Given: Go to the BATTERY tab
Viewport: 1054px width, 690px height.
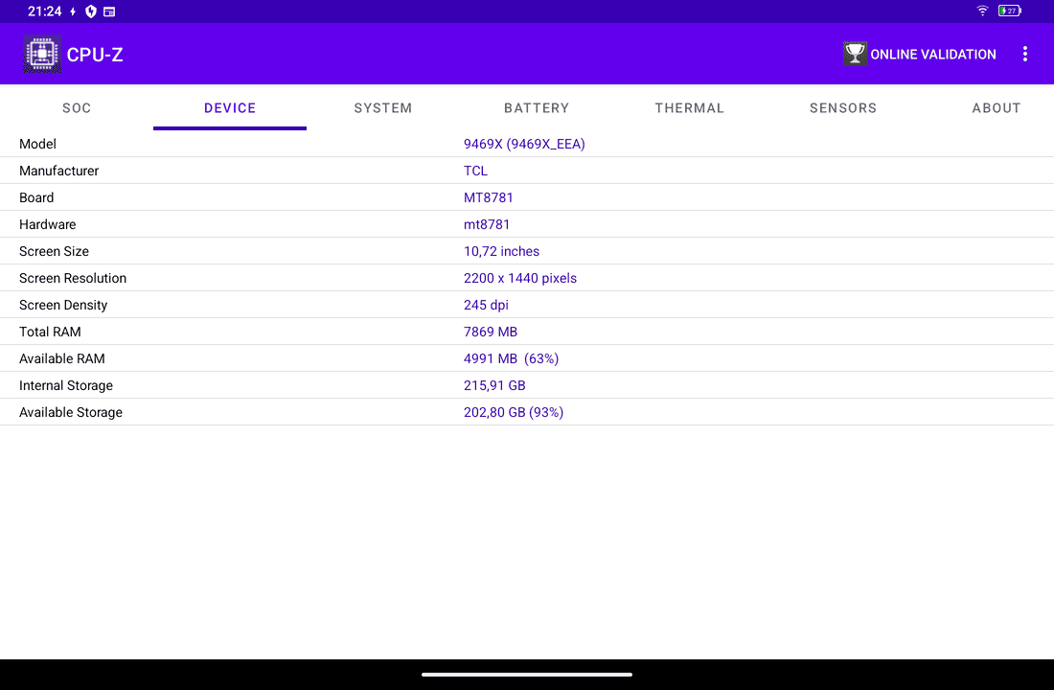Looking at the screenshot, I should (537, 108).
